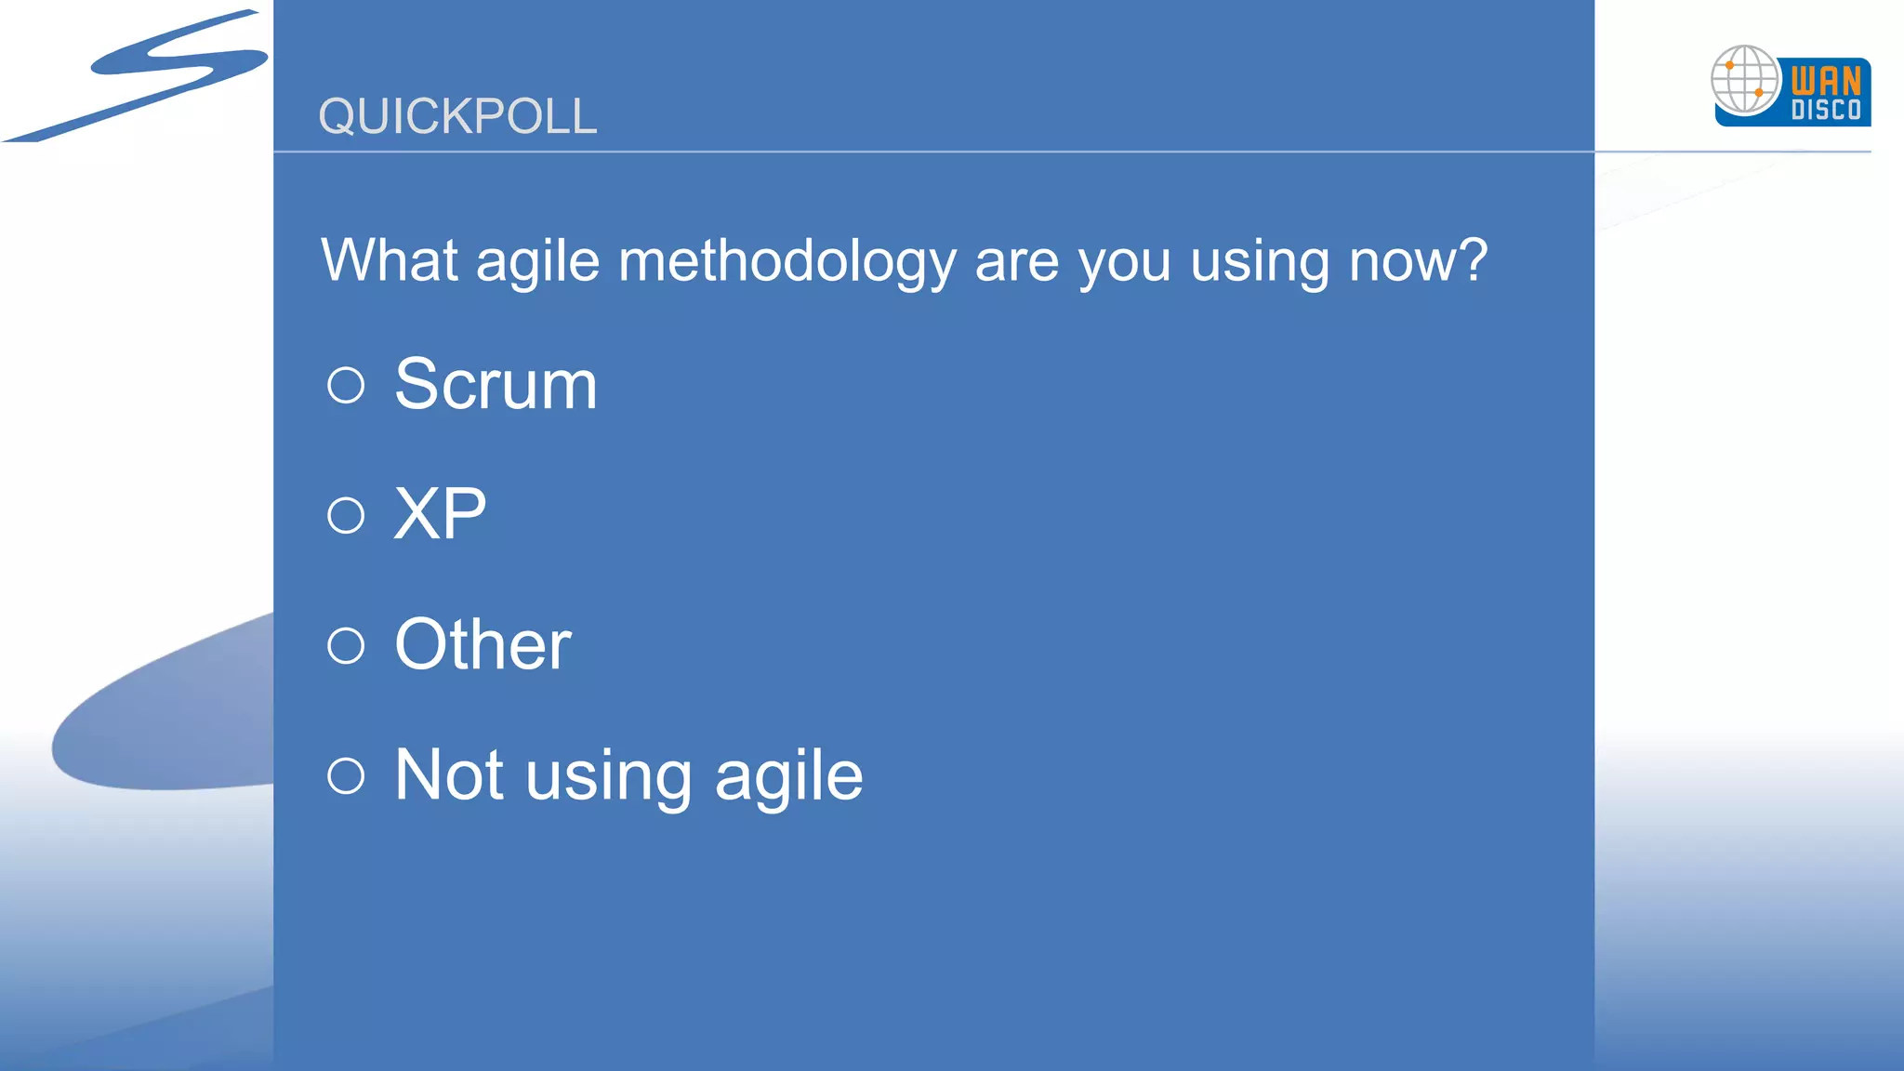Click the white DISCO lettering in logo
1904x1071 pixels.
(x=1826, y=110)
